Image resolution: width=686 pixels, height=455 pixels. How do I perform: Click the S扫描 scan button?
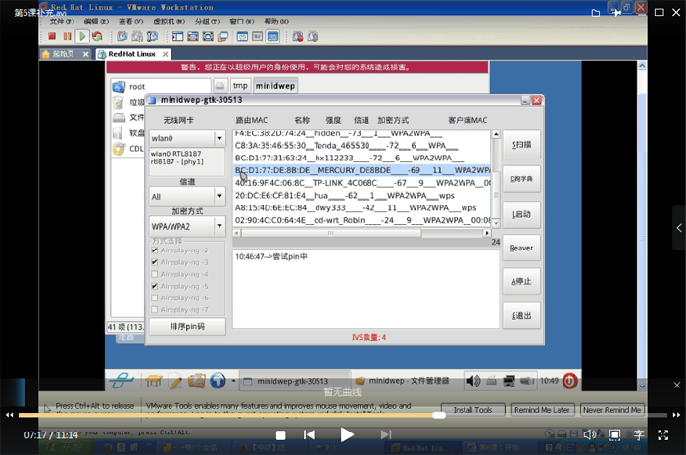[x=521, y=145]
